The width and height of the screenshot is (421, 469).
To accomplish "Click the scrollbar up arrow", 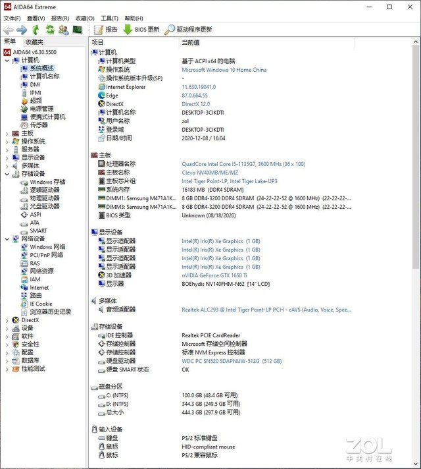I will click(x=416, y=41).
